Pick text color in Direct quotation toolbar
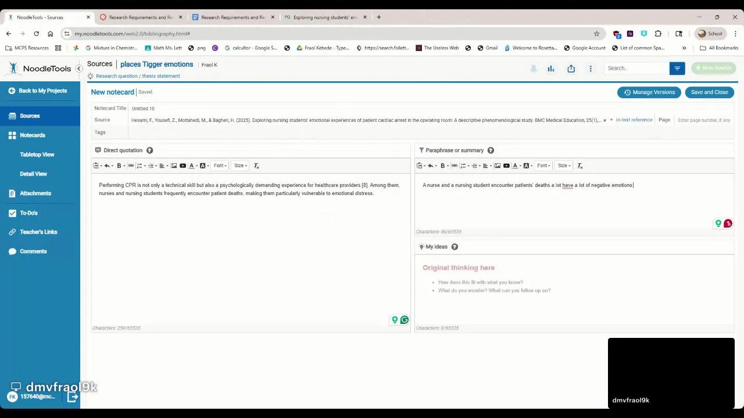Image resolution: width=744 pixels, height=418 pixels. pyautogui.click(x=192, y=165)
